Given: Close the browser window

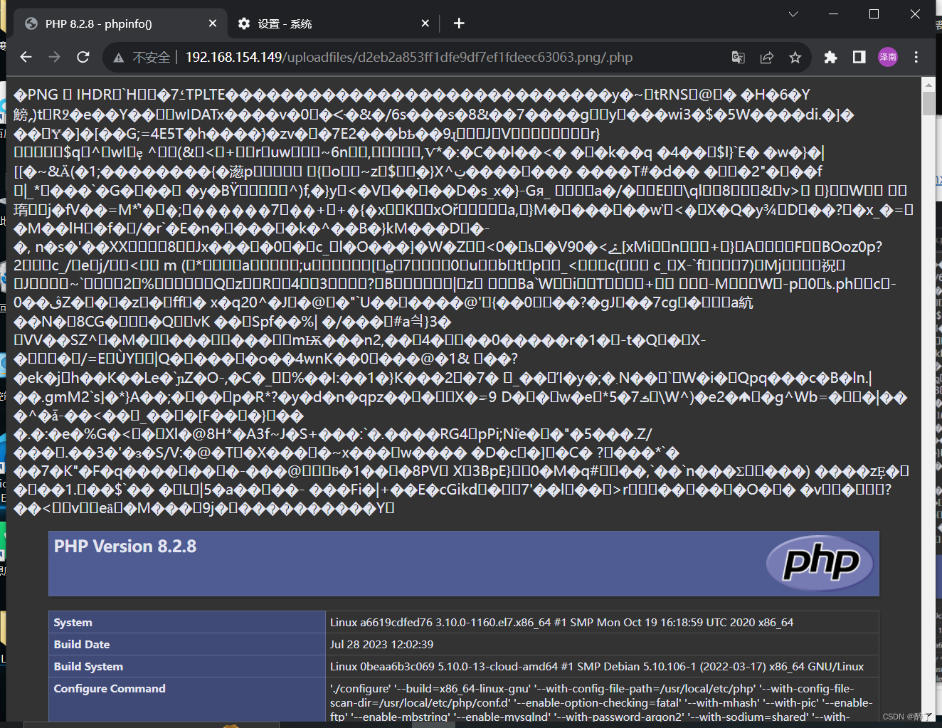Looking at the screenshot, I should [x=916, y=14].
